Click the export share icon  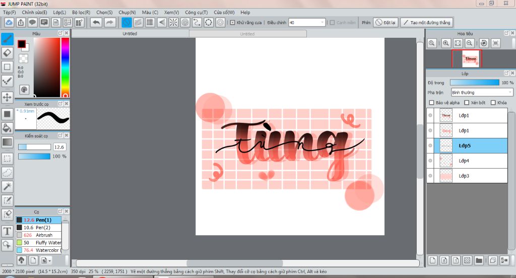[x=21, y=22]
